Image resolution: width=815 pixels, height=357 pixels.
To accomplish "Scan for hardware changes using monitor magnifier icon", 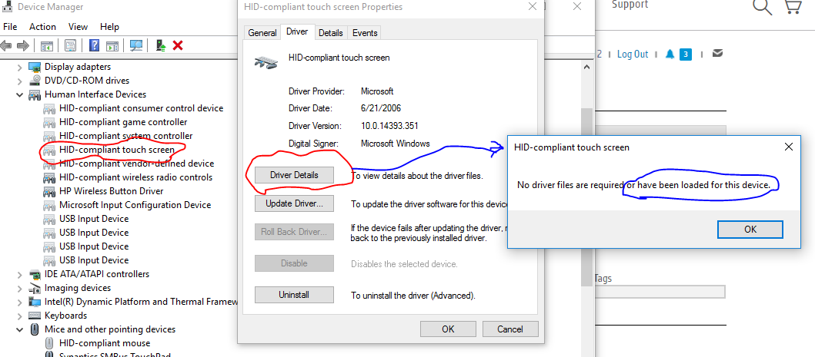I will point(136,45).
